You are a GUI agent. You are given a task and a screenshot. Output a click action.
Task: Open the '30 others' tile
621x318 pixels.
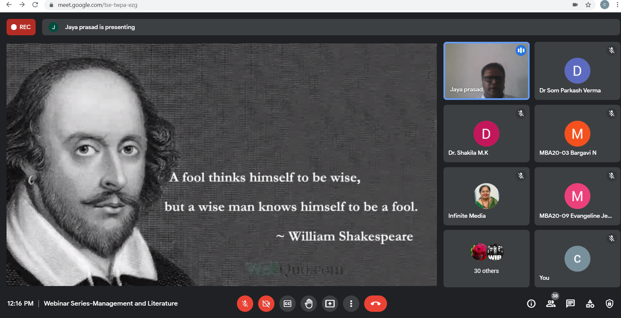pyautogui.click(x=486, y=259)
